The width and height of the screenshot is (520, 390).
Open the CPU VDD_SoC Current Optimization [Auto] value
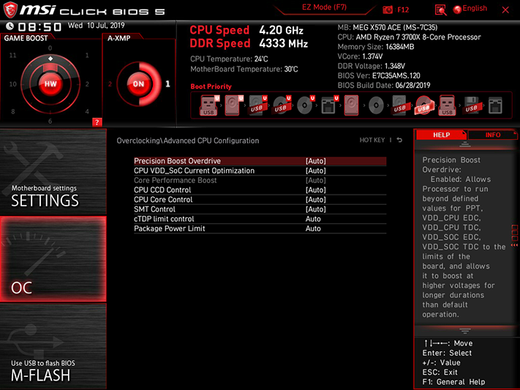(316, 170)
